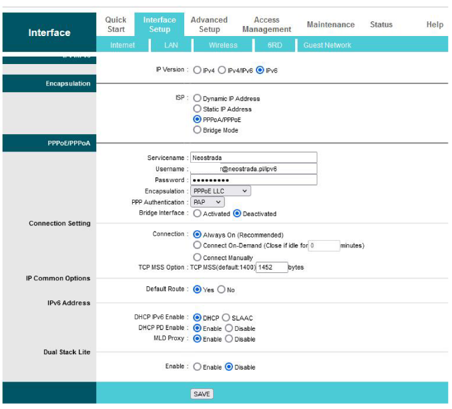Screen dimensions: 452x409
Task: Click the Servicename input field
Action: (253, 158)
